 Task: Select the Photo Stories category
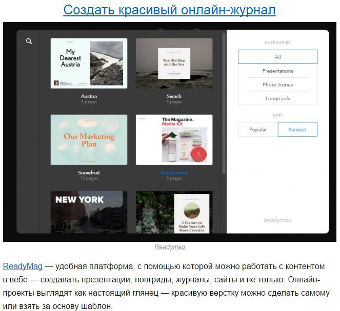(x=278, y=84)
